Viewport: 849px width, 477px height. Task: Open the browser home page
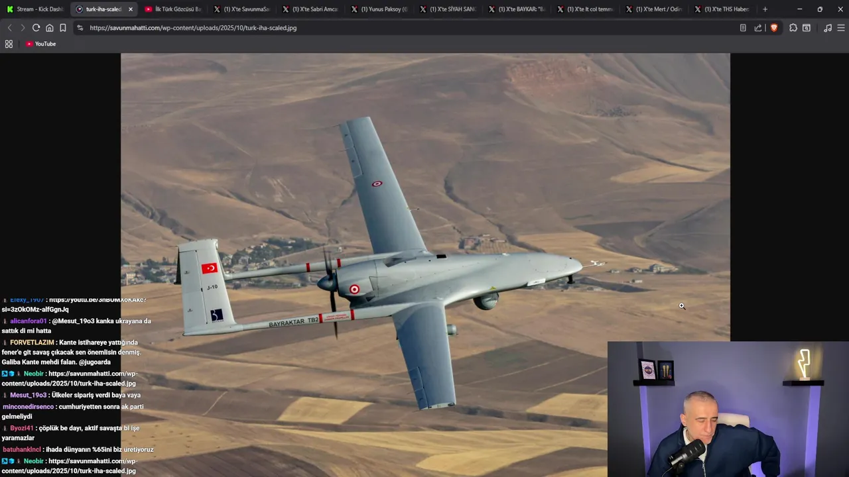tap(49, 28)
